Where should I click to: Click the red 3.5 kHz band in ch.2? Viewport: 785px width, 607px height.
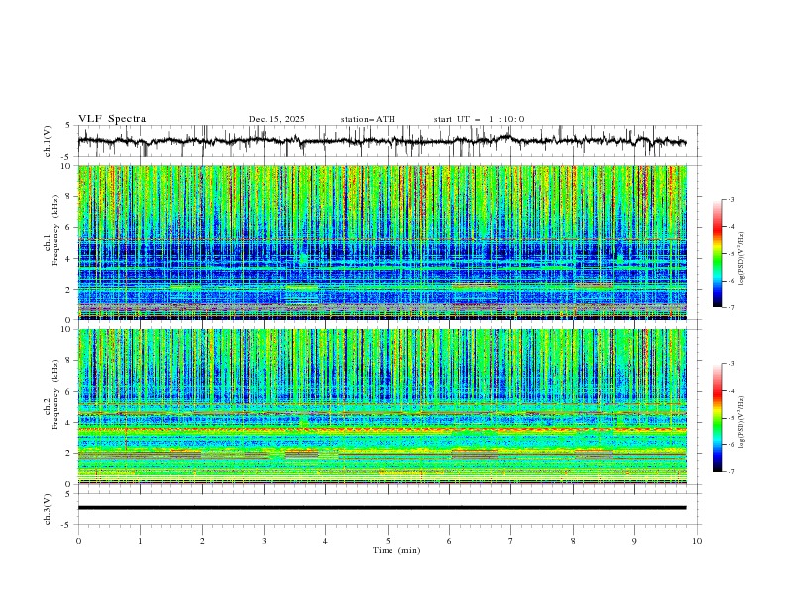(x=382, y=430)
